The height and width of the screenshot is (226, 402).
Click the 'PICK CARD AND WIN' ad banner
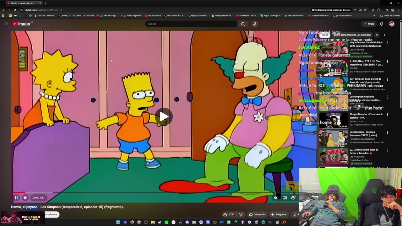(22, 218)
